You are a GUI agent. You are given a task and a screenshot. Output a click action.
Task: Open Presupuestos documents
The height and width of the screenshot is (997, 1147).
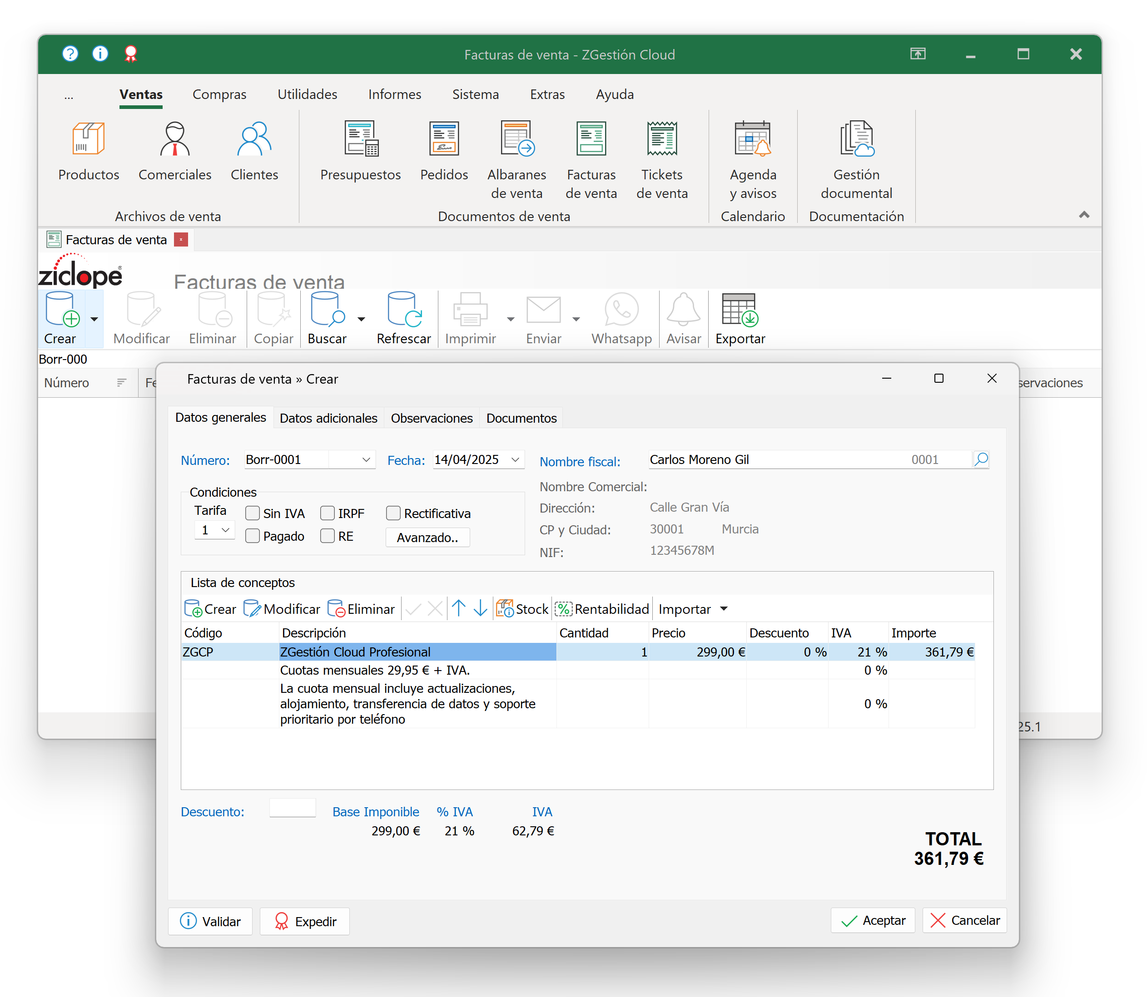[360, 151]
